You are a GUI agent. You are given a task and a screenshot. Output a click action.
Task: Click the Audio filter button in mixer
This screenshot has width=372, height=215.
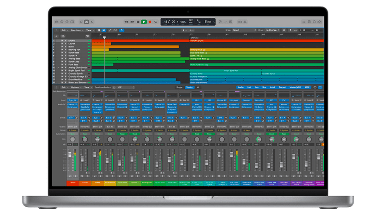[x=241, y=87]
